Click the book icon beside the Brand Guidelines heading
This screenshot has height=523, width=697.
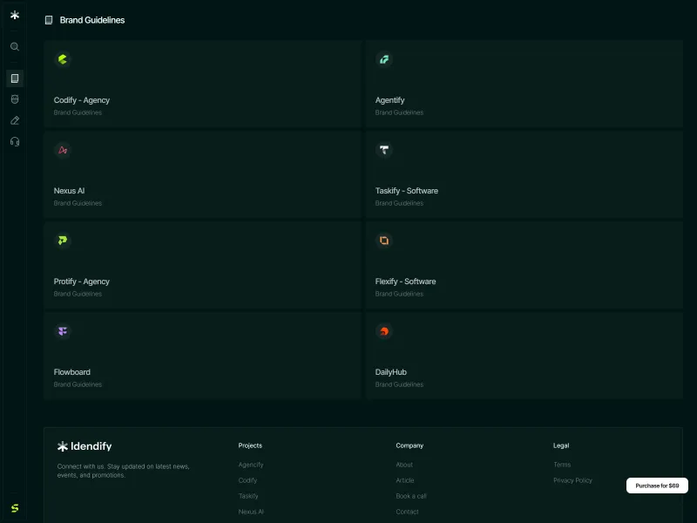coord(49,20)
